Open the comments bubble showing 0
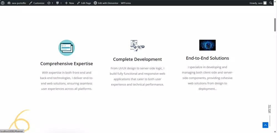 pyautogui.click(x=59, y=3)
